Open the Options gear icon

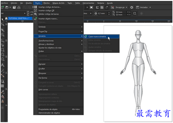point(132,8)
